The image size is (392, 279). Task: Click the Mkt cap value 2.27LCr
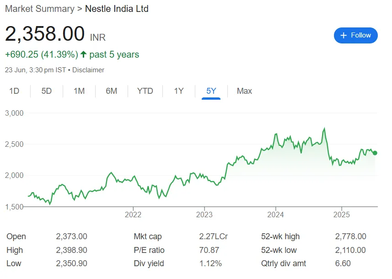214,236
